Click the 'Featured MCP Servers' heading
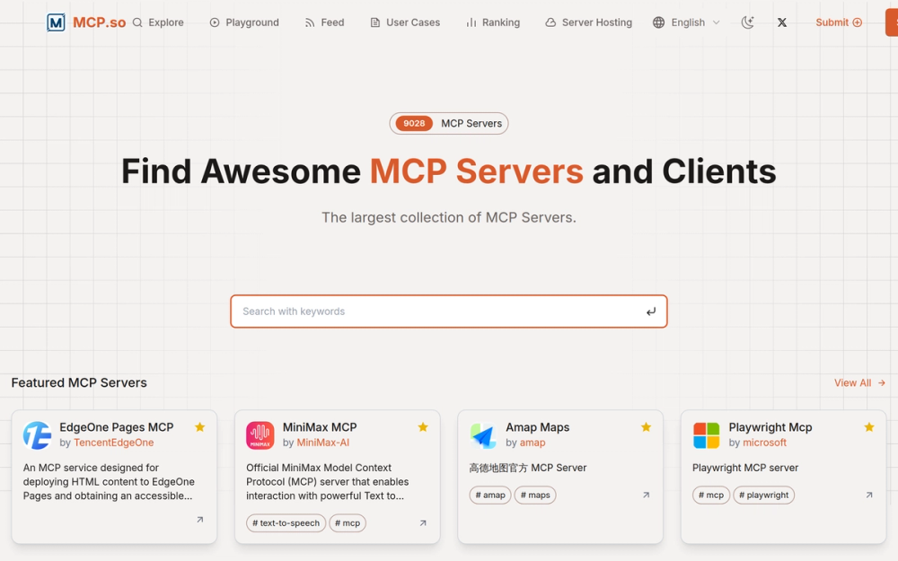Image resolution: width=898 pixels, height=561 pixels. 79,383
